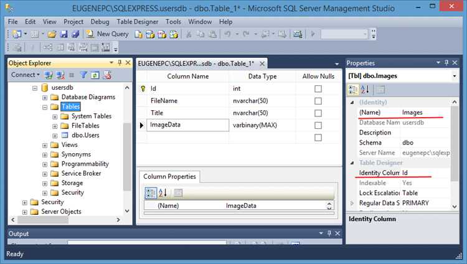Click the Activity Monitor icon in toolbar
Screen dimensions: 467x264
click(x=297, y=34)
